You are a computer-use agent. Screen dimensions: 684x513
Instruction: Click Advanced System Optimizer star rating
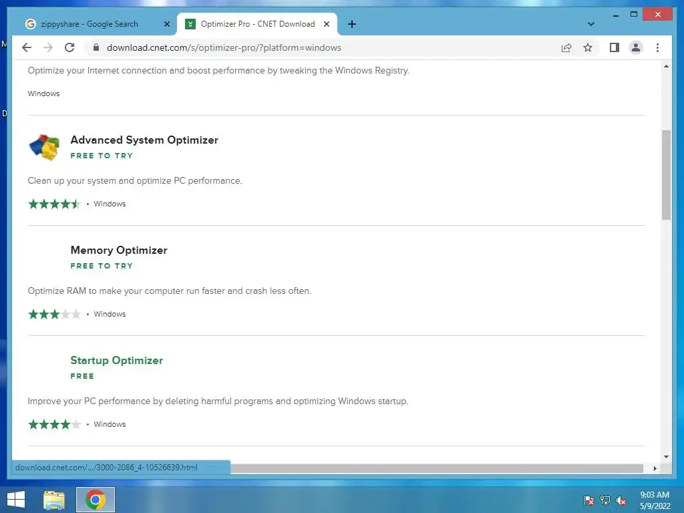tap(54, 204)
